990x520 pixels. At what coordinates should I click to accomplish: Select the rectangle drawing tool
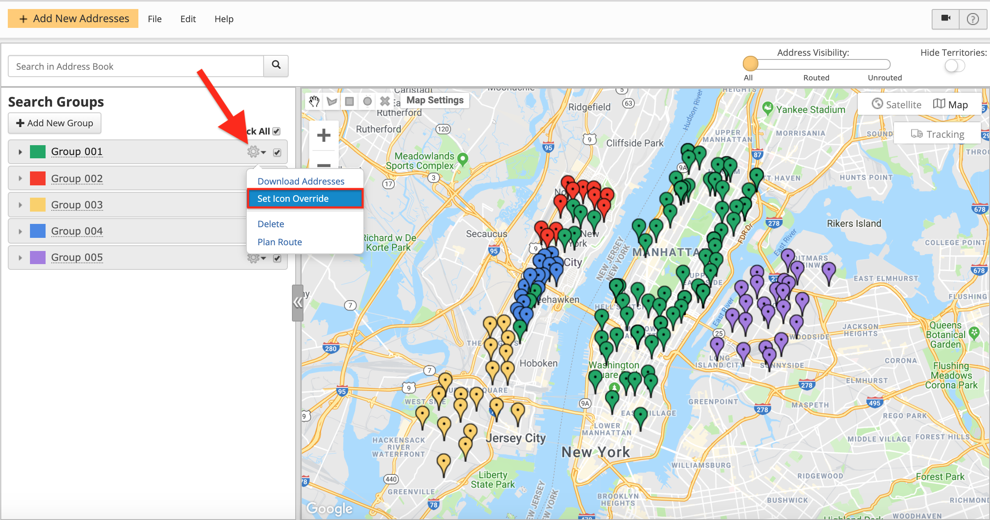point(349,101)
